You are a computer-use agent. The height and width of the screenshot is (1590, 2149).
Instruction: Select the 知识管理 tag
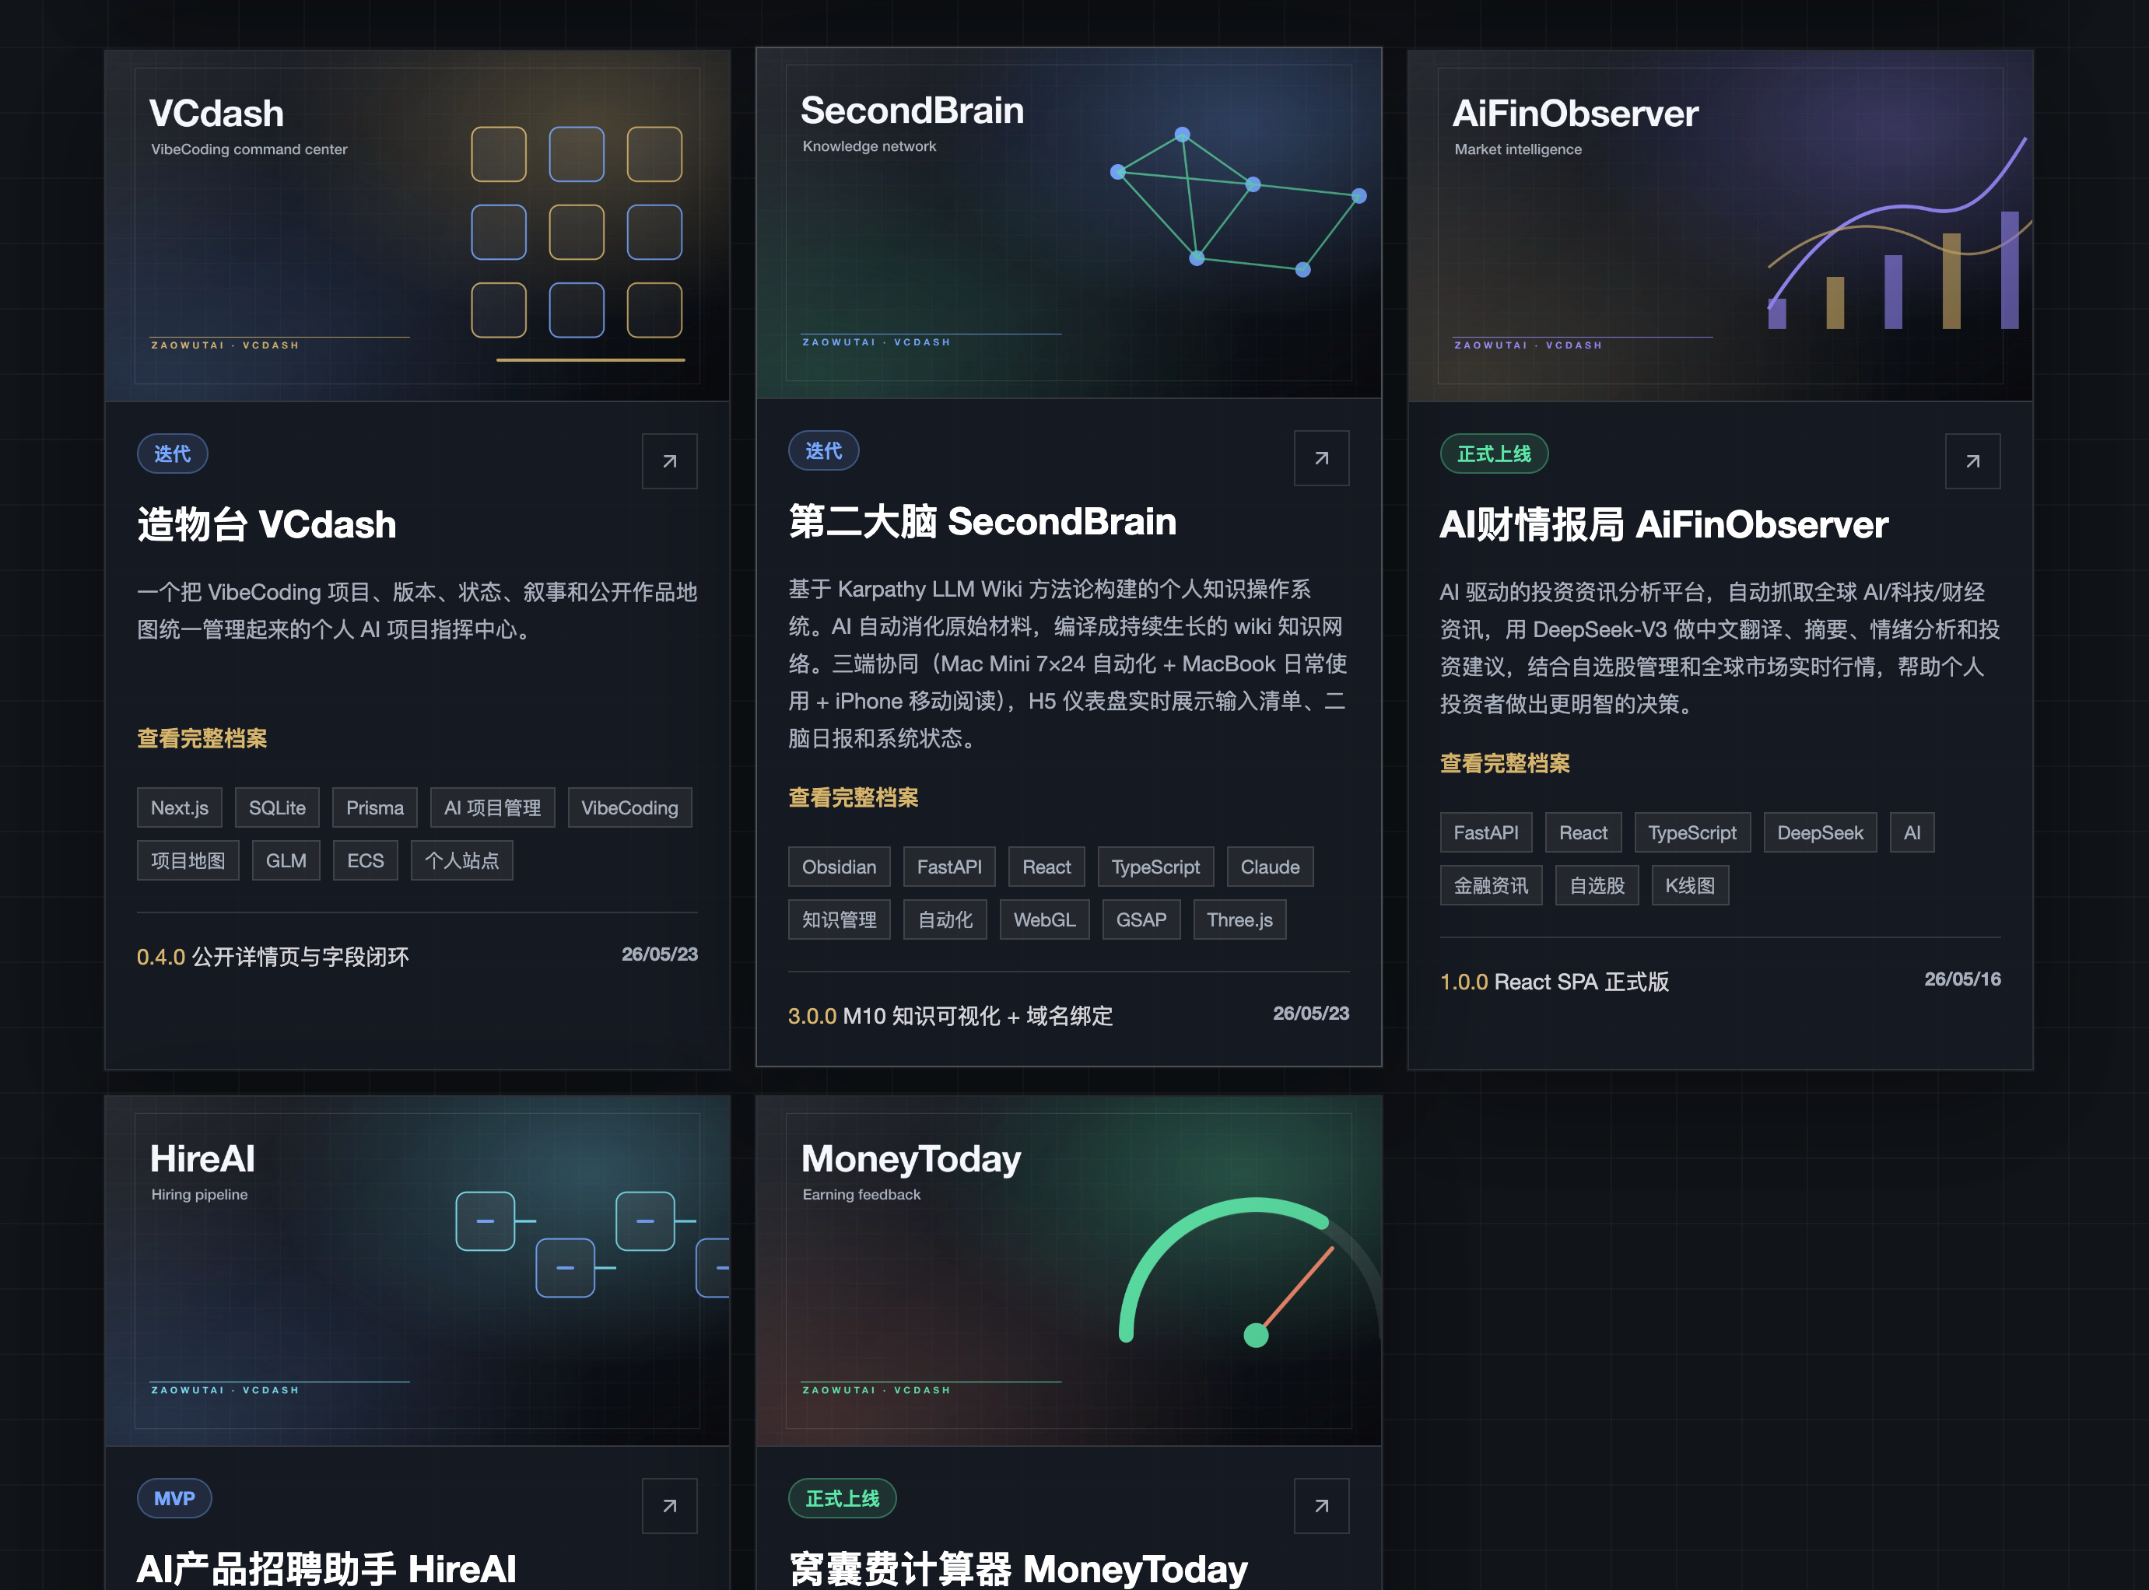(x=839, y=919)
